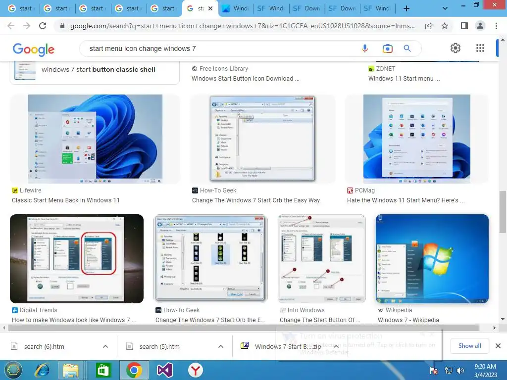The image size is (507, 380).
Task: Click the vertical page scrollbar thumb
Action: coord(503,212)
